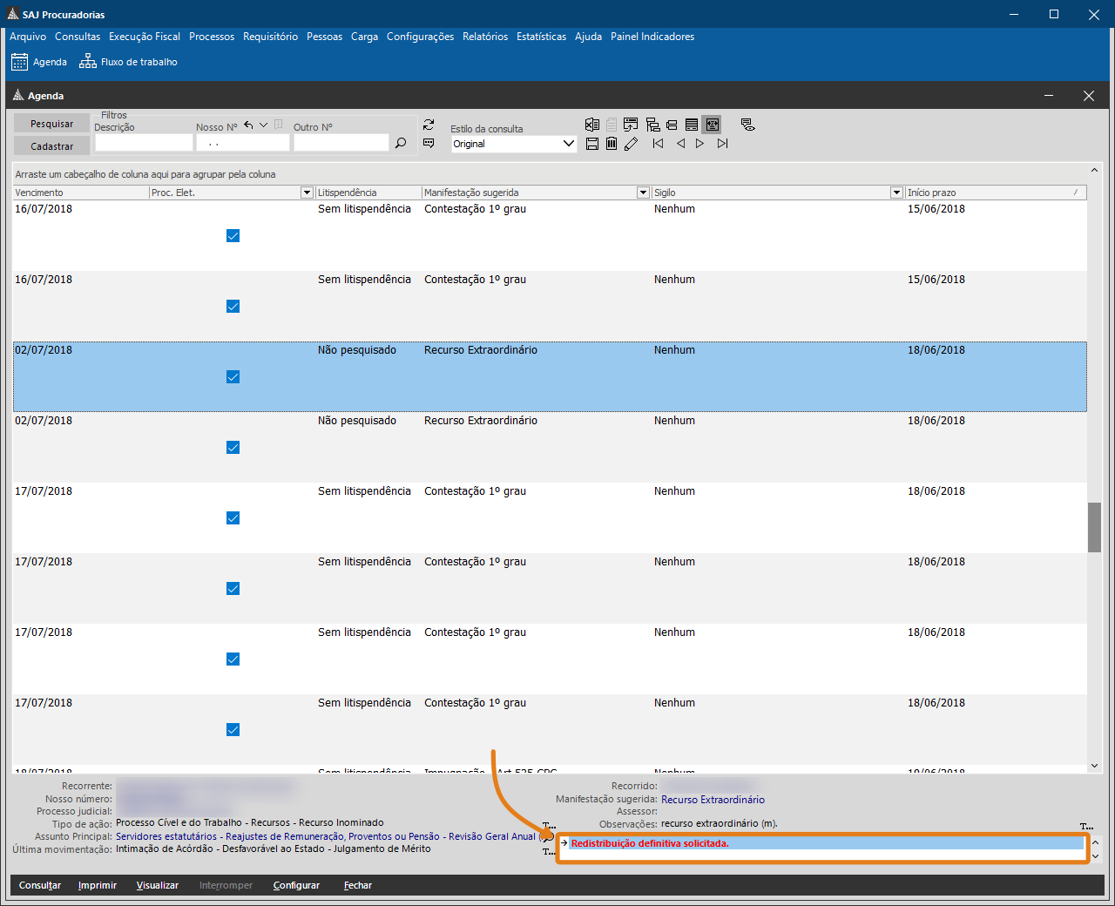Toggle Proc. Elet. checkbox in the unhighlighted 02/07/2018 row
Screen dimensions: 1115x906
click(x=233, y=447)
